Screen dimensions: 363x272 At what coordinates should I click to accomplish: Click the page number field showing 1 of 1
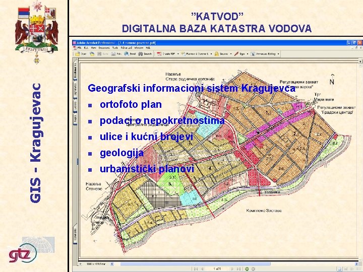[217, 269]
